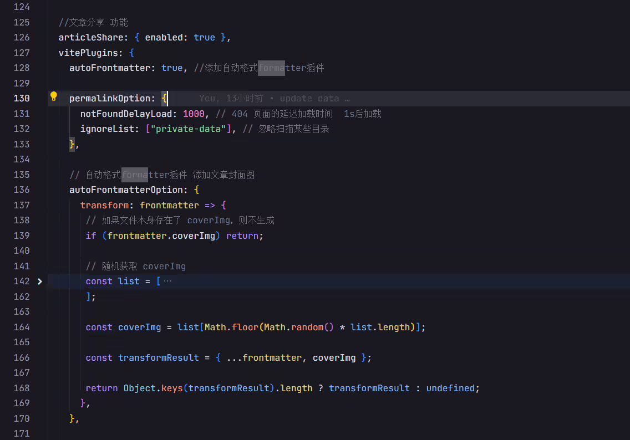The image size is (630, 440).
Task: Click the '// 忽略扫描某些目录' comment on line 132
Action: (286, 129)
